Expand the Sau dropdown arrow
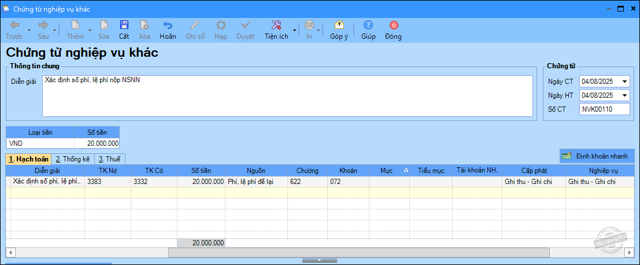Screen dimensions: 640x265 55,30
